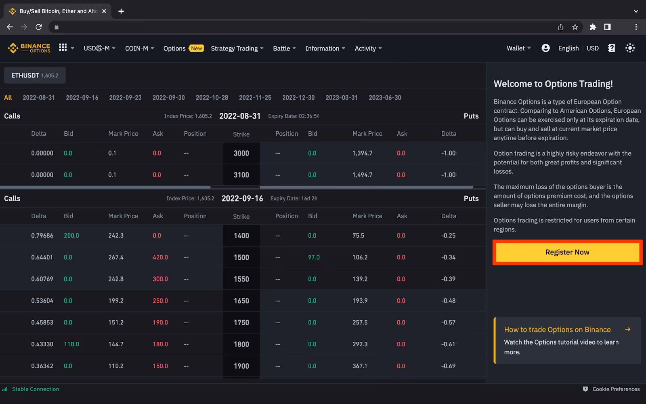Image resolution: width=646 pixels, height=404 pixels.
Task: Click the user profile icon
Action: point(545,48)
